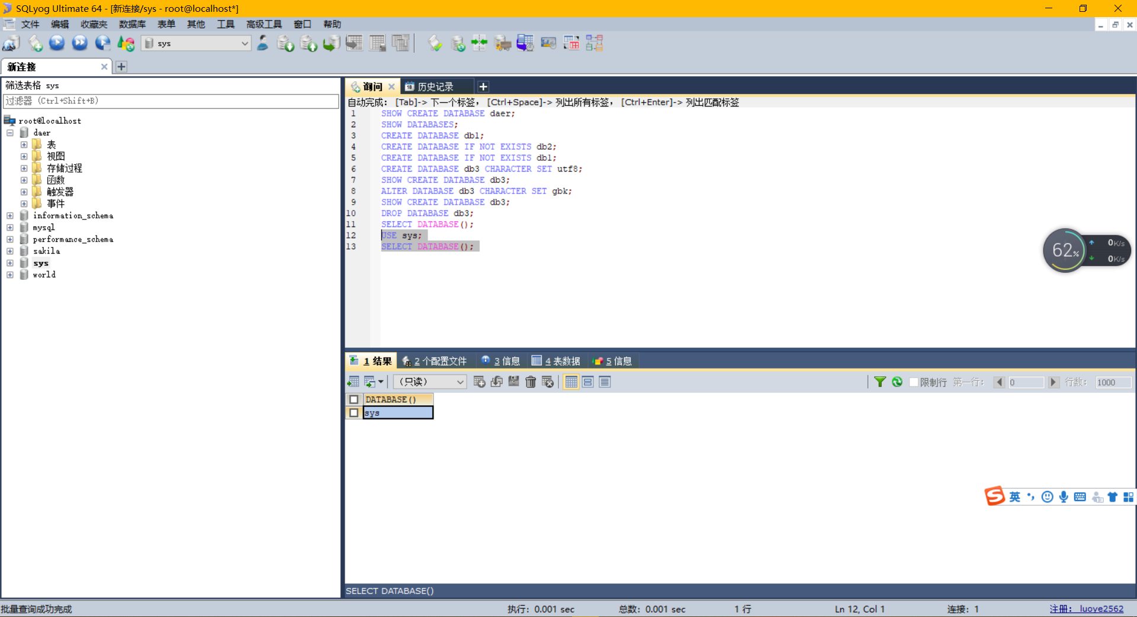
Task: Open the User Manager person icon
Action: (x=262, y=43)
